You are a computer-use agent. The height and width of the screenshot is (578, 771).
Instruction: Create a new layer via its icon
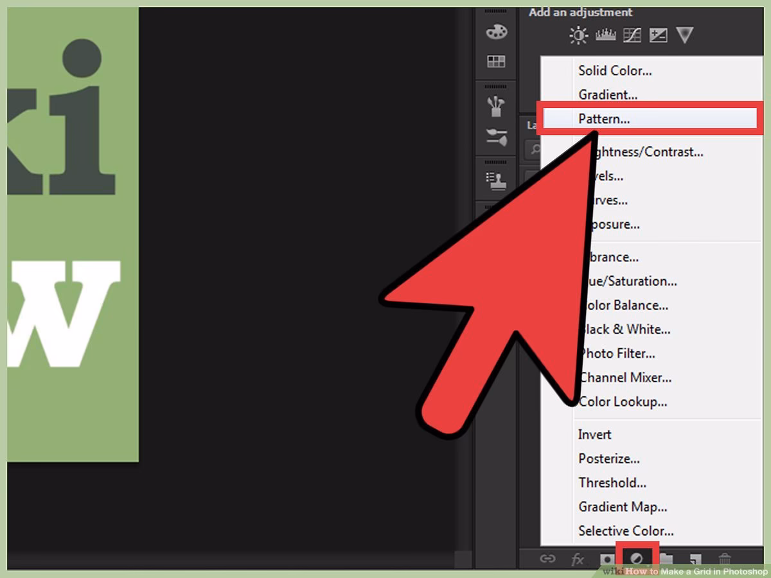[695, 559]
